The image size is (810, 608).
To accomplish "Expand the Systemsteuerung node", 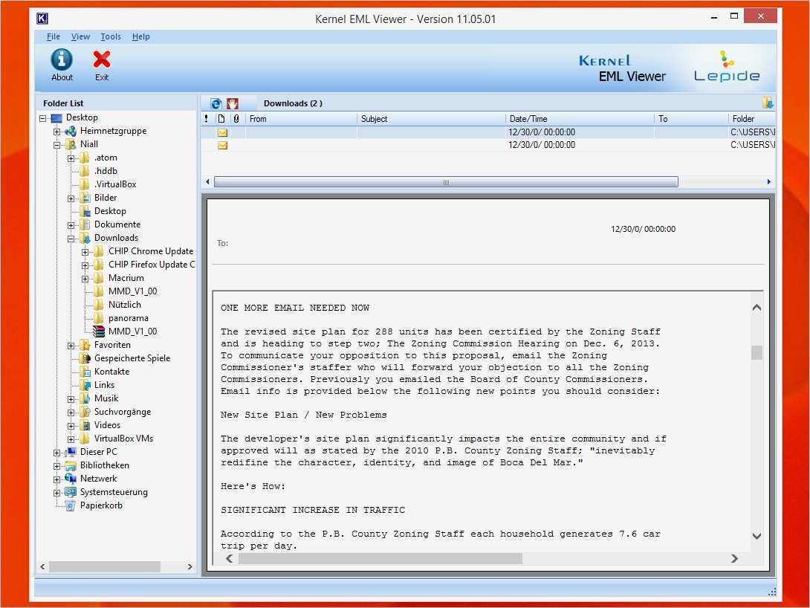I will [56, 493].
